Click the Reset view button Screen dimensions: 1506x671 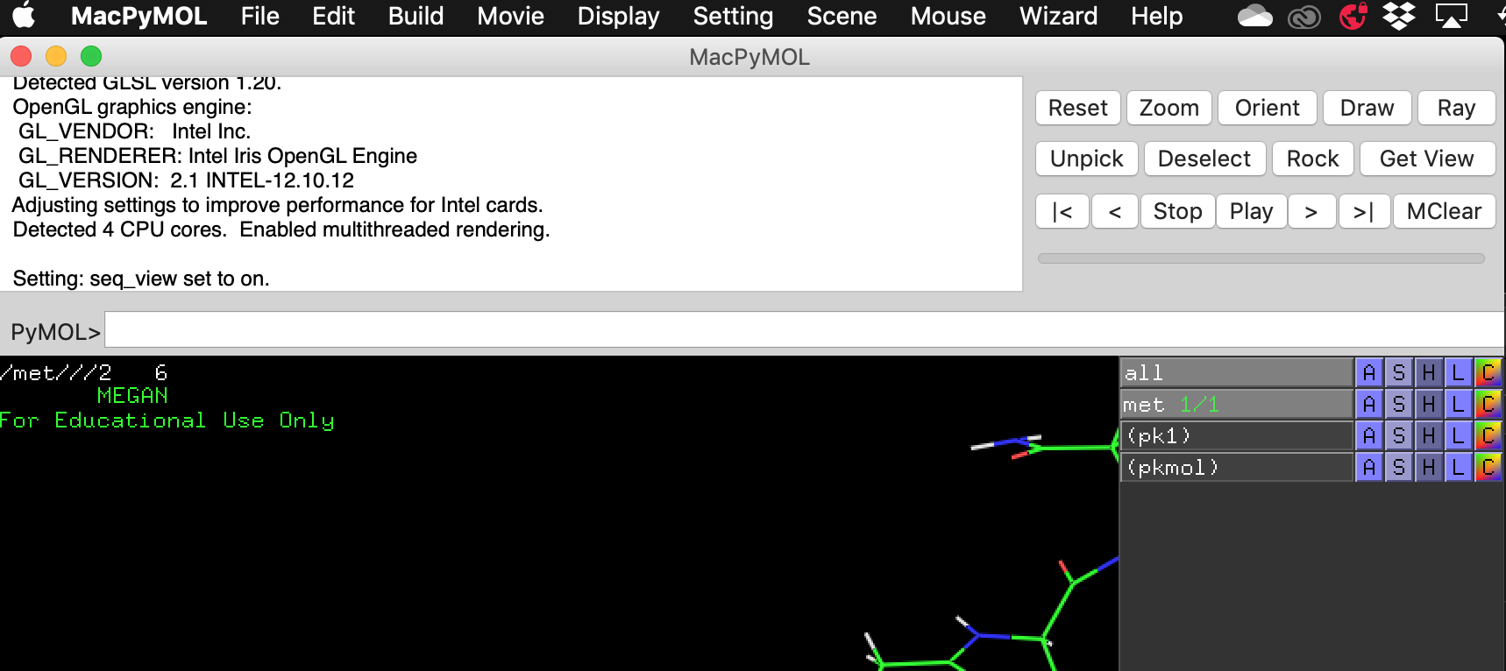pyautogui.click(x=1078, y=108)
